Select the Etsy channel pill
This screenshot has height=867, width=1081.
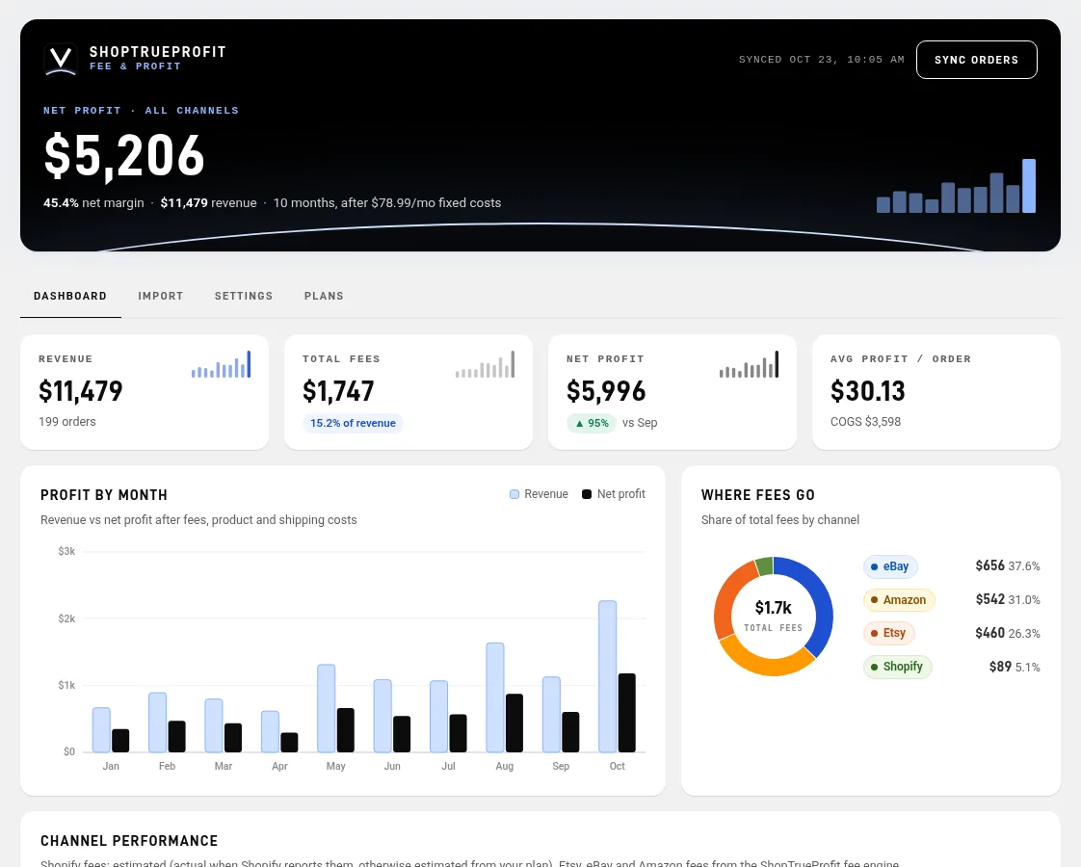click(888, 633)
